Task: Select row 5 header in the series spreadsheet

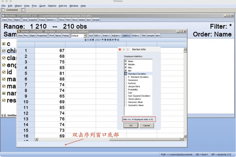Action: point(26,73)
